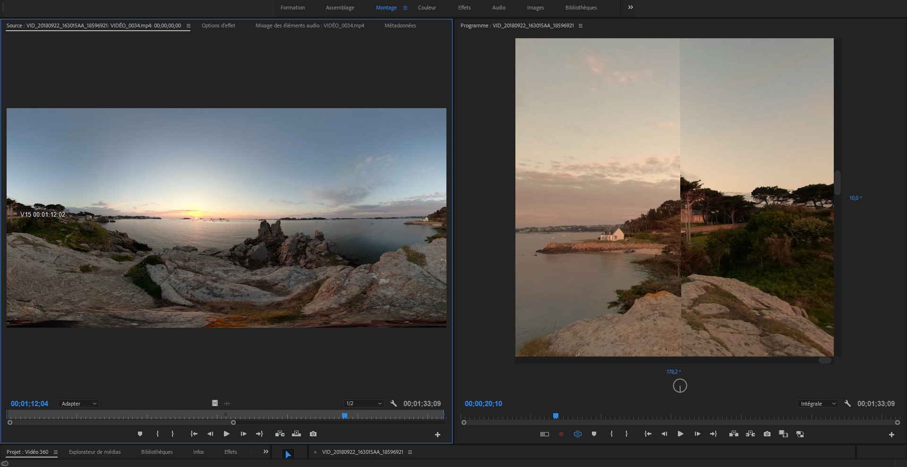The height and width of the screenshot is (467, 907).
Task: Switch to the Couleur workspace
Action: [427, 8]
